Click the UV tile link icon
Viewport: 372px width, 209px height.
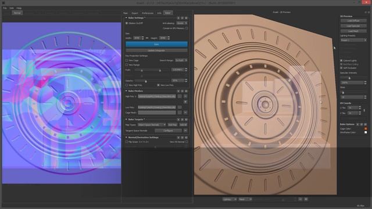[x=364, y=110]
